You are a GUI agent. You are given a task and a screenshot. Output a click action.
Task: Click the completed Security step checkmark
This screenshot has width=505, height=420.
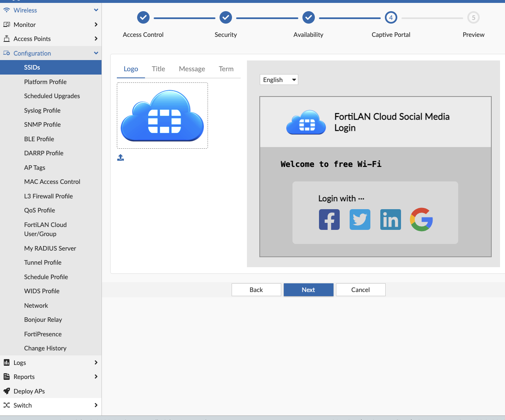[x=226, y=17]
